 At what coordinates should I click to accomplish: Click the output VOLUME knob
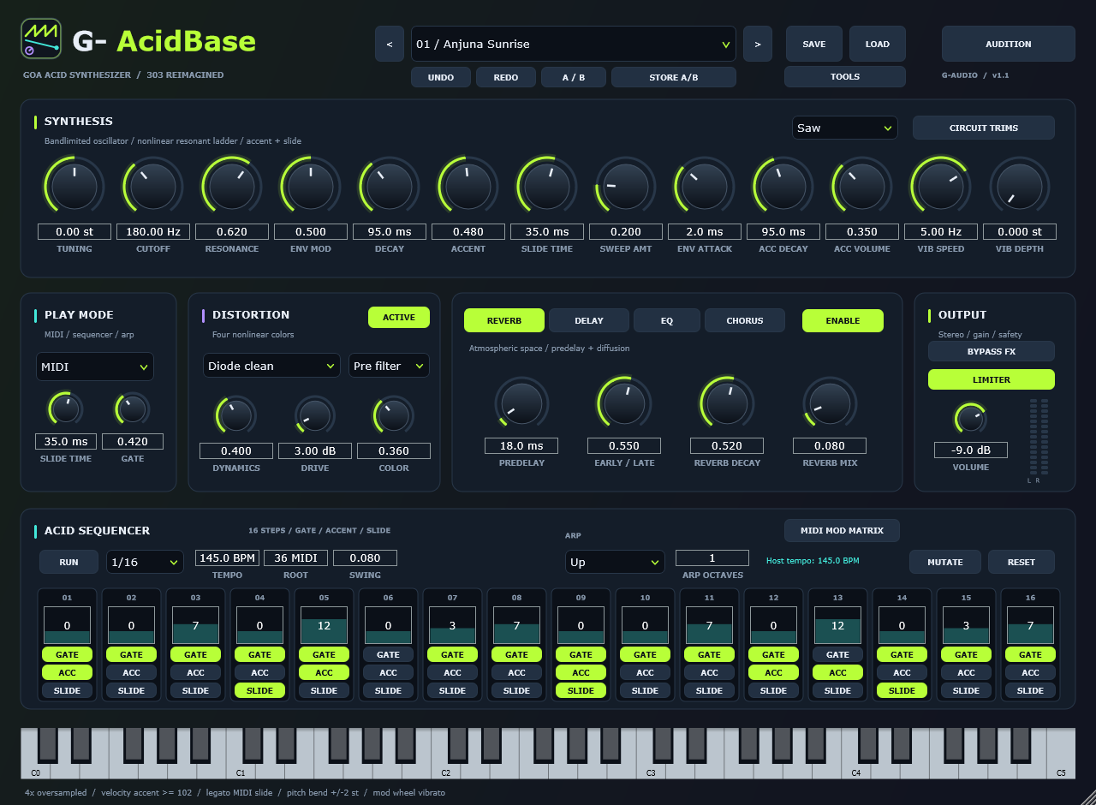(970, 418)
